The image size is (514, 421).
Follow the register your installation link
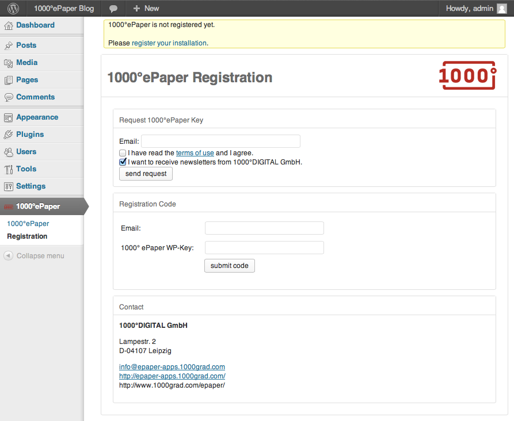169,43
